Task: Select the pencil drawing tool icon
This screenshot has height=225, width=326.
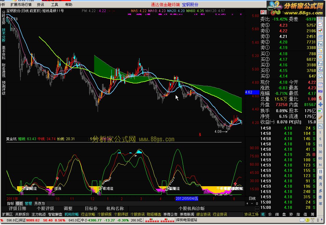Action: (x=320, y=117)
